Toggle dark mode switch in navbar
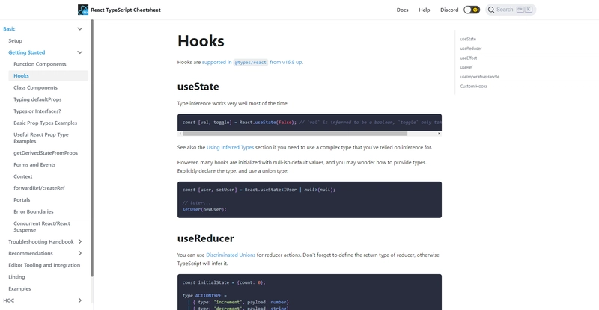This screenshot has width=599, height=310. (x=472, y=10)
